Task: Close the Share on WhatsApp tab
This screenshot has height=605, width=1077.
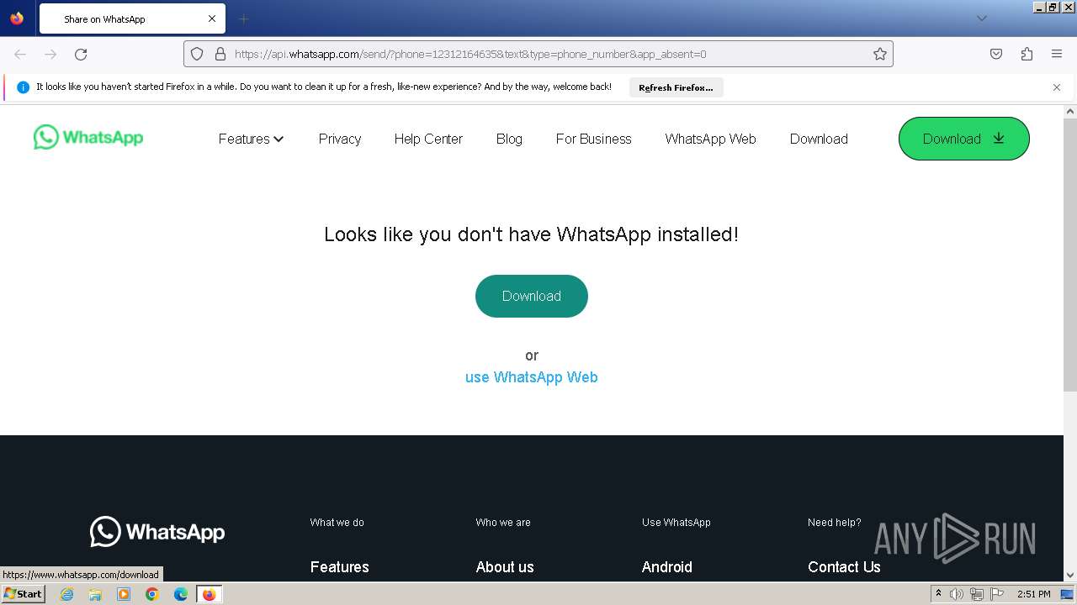Action: pos(212,18)
